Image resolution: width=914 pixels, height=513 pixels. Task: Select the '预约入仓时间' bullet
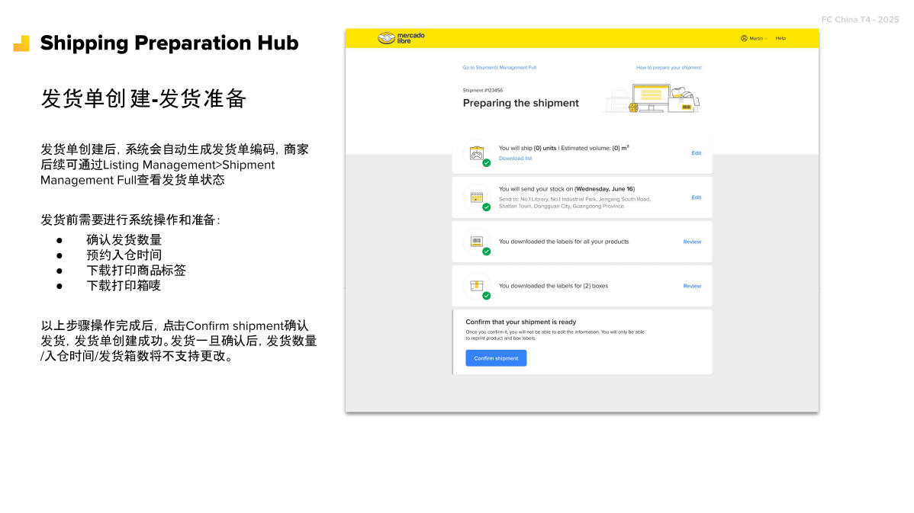124,255
